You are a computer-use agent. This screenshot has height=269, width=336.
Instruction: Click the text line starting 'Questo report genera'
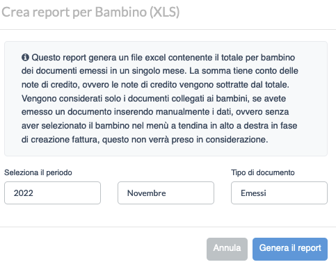(x=163, y=58)
